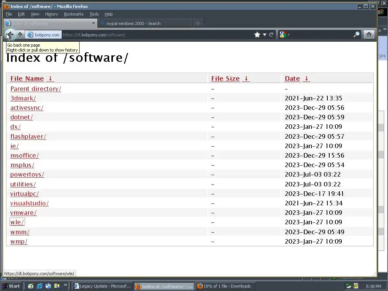Click the date 2021-Jun-22 13:35
The image size is (388, 291).
(313, 98)
